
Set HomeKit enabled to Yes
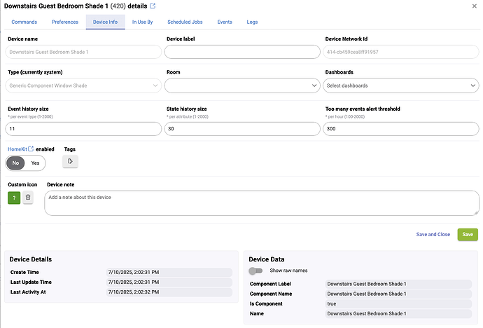(35, 163)
